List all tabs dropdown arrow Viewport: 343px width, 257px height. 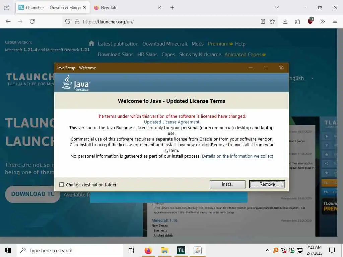[277, 7]
